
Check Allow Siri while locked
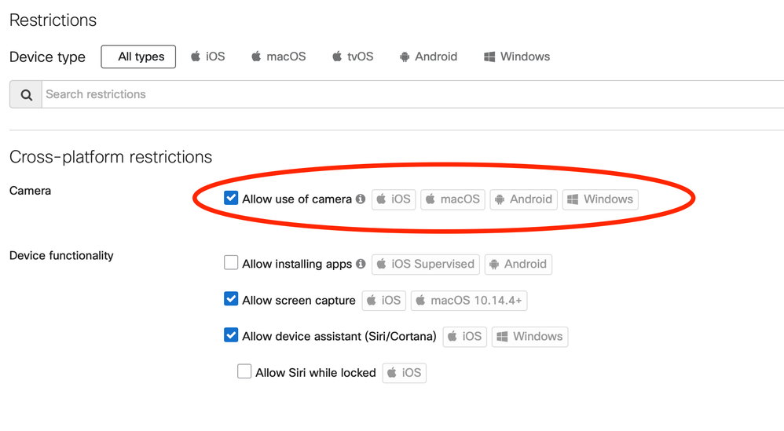click(244, 372)
